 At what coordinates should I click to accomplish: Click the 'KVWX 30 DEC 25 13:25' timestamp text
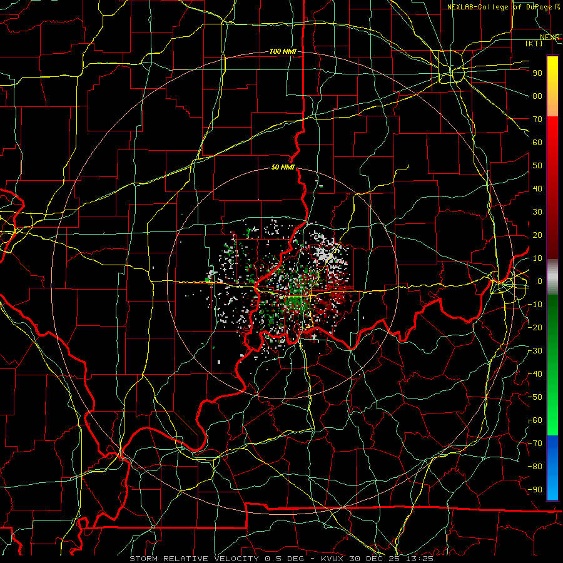click(377, 559)
